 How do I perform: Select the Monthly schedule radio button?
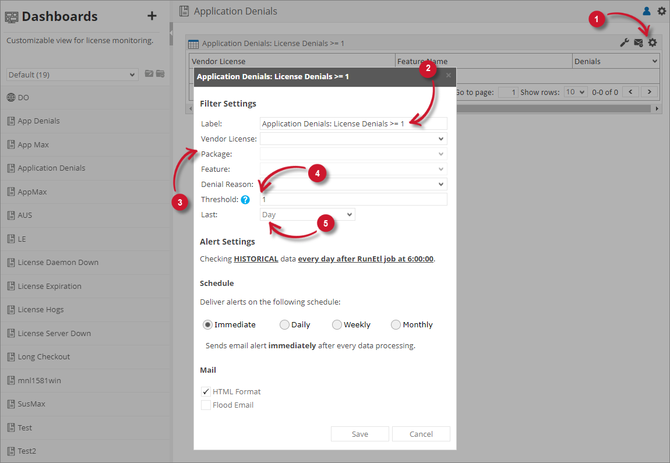396,324
